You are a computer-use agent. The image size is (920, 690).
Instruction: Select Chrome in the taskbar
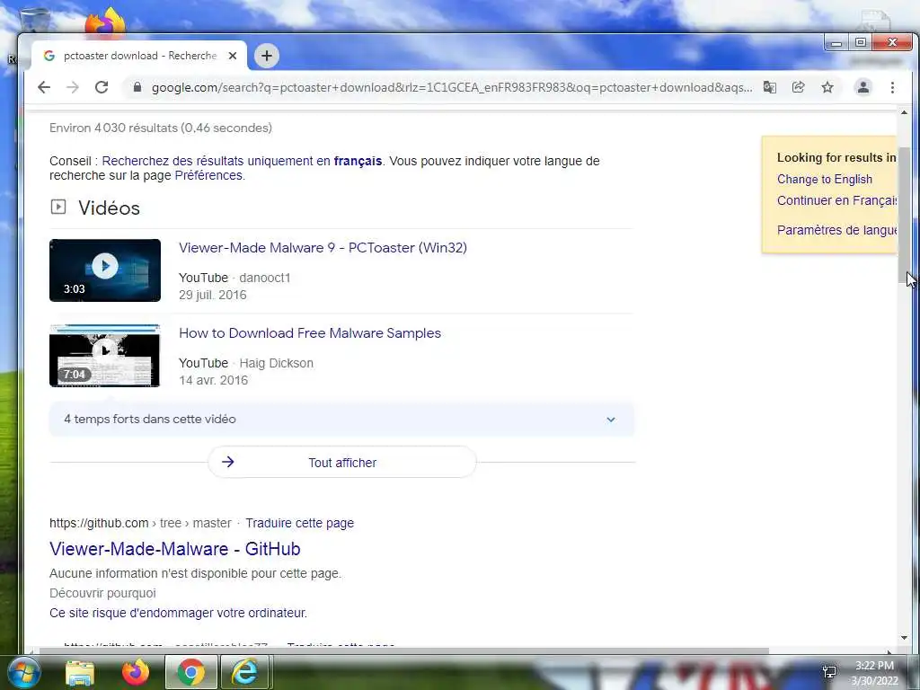coord(190,672)
